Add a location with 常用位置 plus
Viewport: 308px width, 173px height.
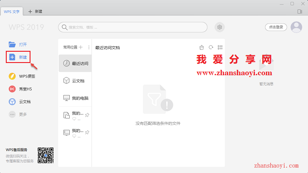[x=81, y=47]
